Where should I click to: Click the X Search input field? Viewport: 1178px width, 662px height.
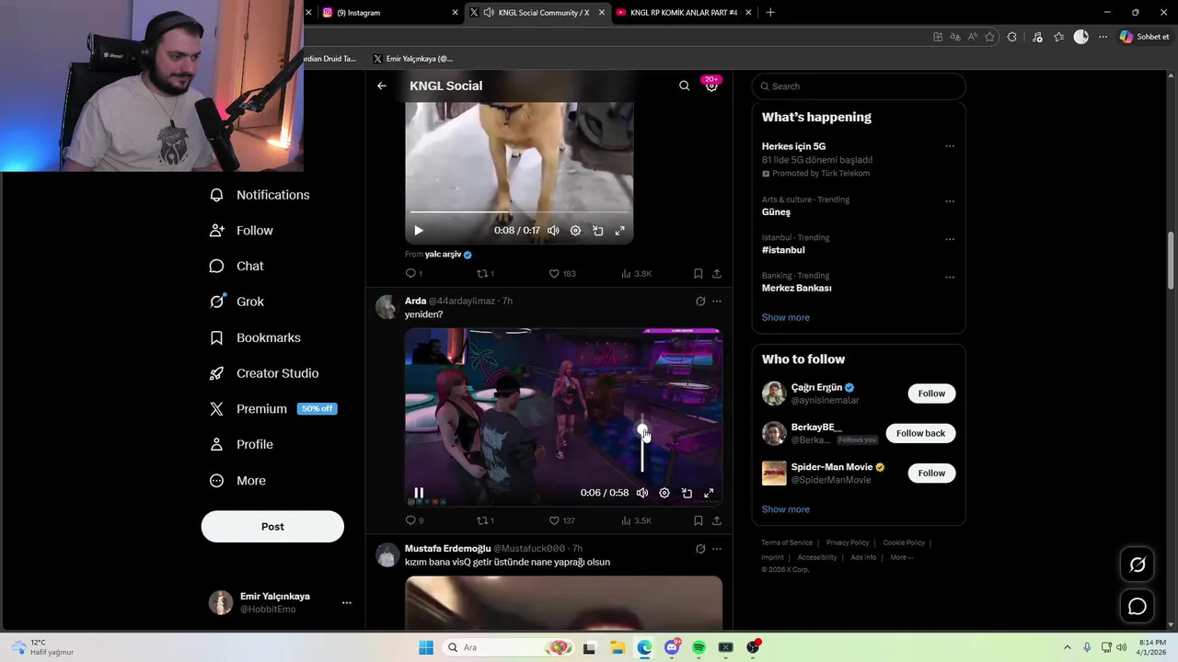point(859,86)
